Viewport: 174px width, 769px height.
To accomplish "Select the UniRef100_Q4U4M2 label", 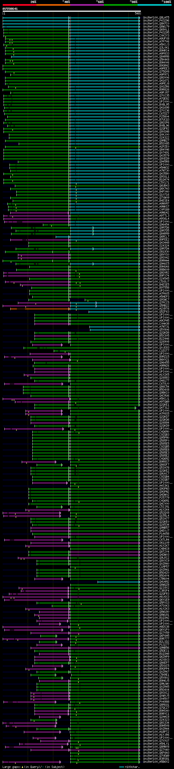I will (156, 582).
